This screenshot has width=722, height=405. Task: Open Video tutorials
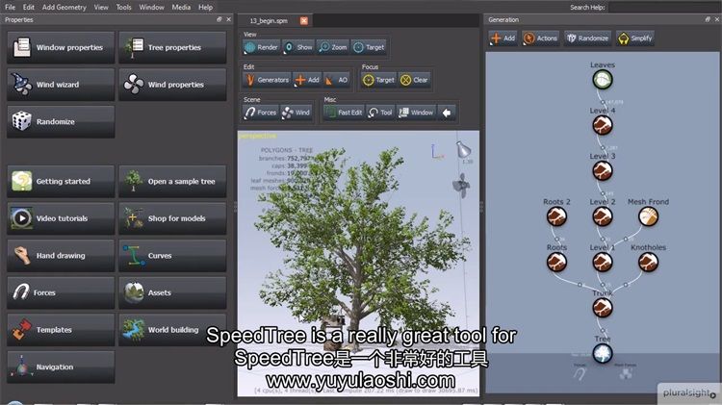[x=61, y=218]
